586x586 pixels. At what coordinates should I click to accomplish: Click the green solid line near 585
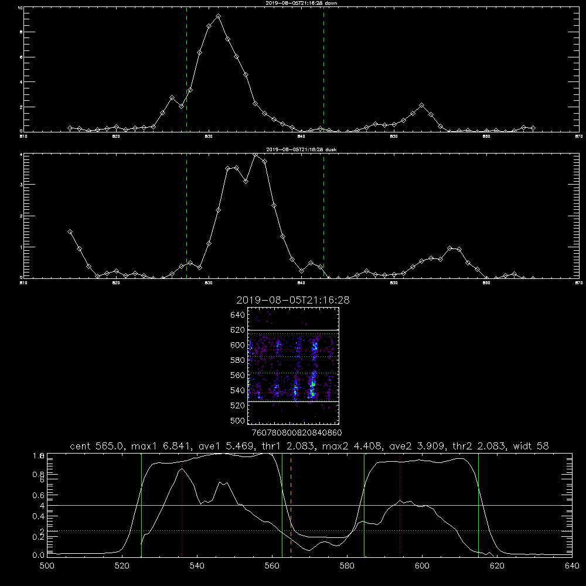tap(364, 505)
